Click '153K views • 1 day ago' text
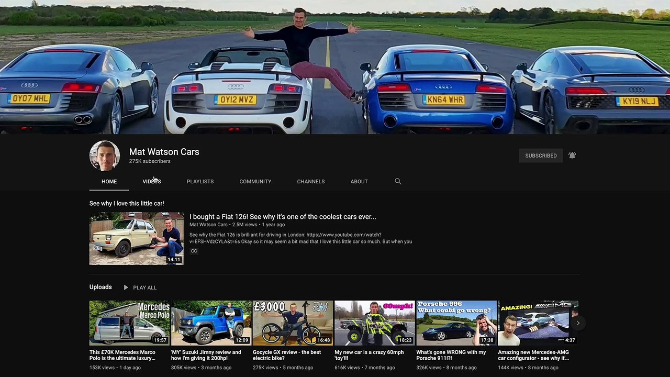670x377 pixels. pyautogui.click(x=115, y=368)
